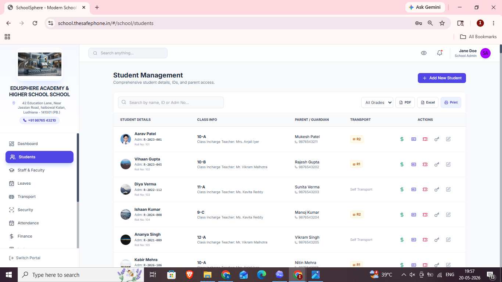Open Windows Start menu
Image resolution: width=502 pixels, height=282 pixels.
9,275
